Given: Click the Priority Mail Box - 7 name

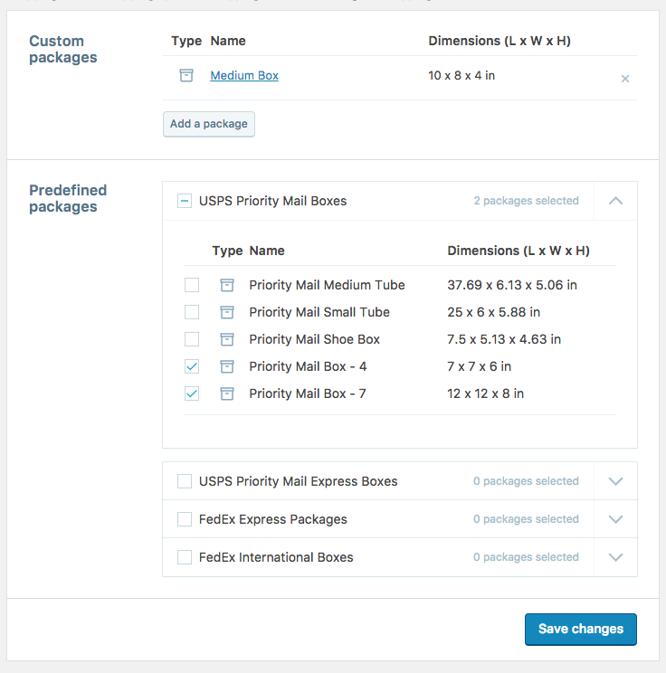Looking at the screenshot, I should (308, 393).
